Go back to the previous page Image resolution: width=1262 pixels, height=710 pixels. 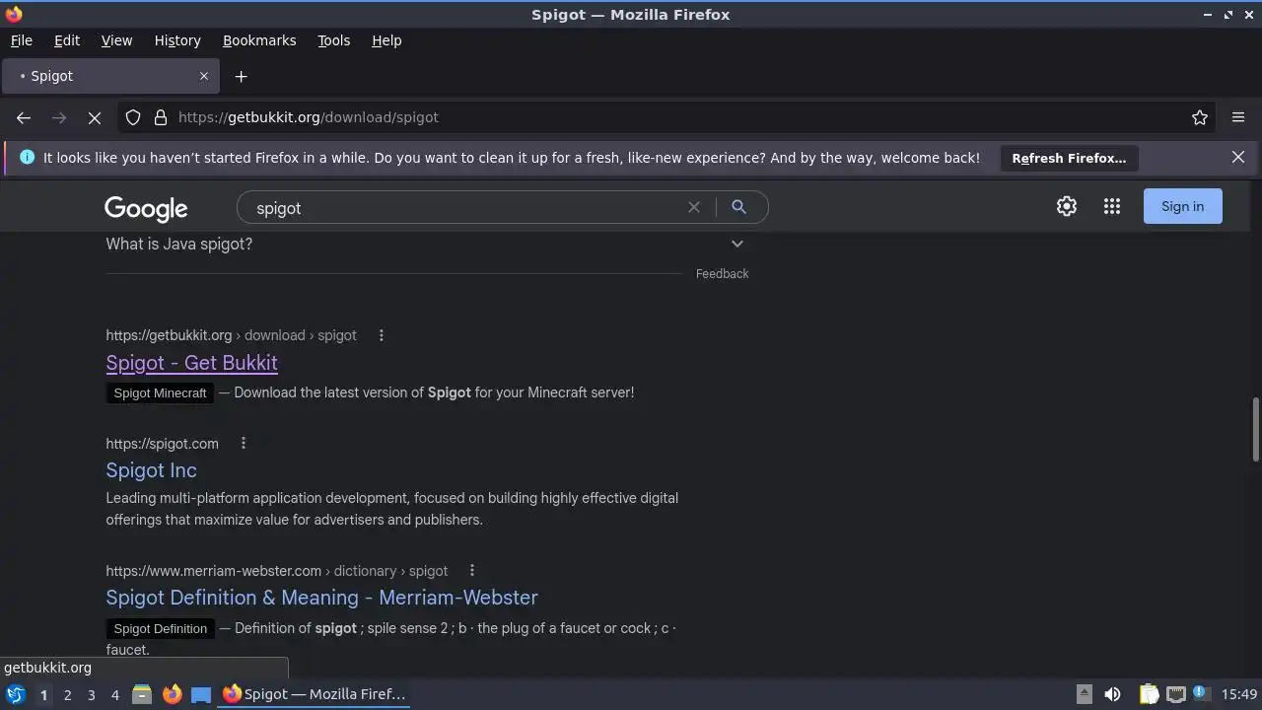click(24, 117)
